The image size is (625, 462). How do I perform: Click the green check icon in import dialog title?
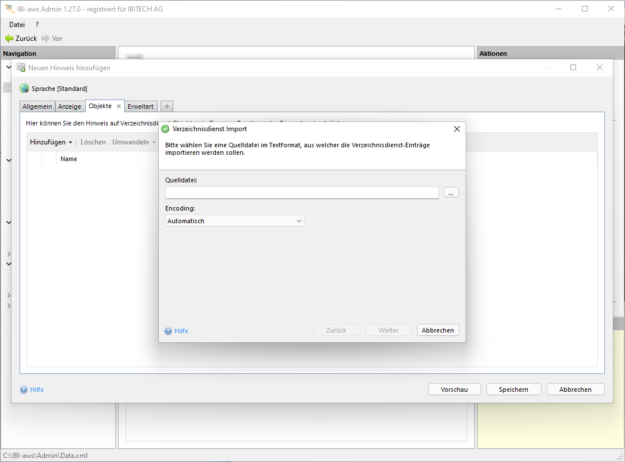coord(165,129)
